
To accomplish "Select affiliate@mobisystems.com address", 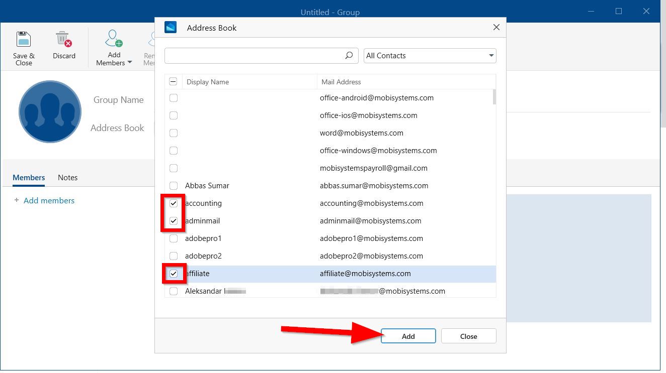I will point(365,274).
